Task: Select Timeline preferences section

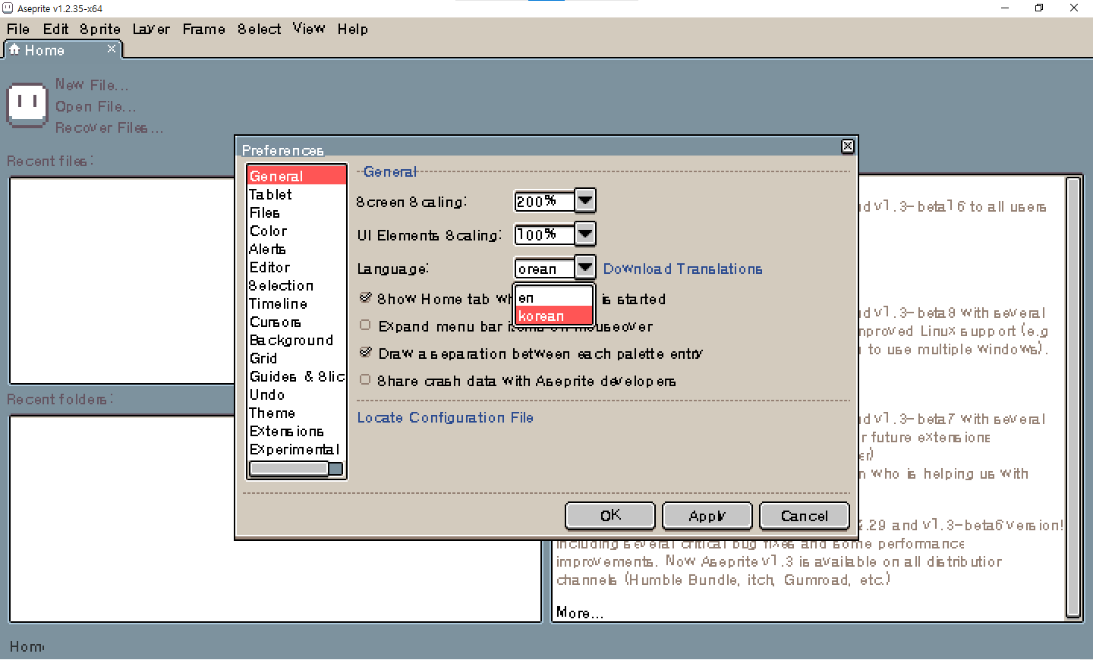Action: point(297,303)
